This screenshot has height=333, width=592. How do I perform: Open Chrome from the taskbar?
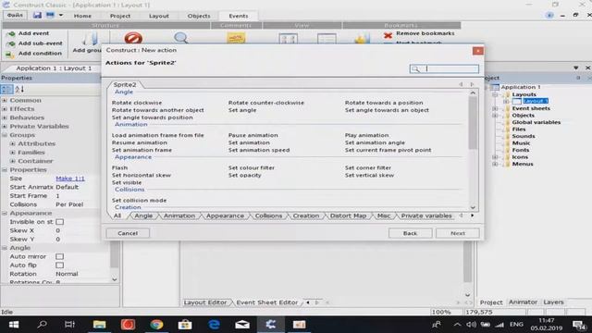(x=156, y=325)
